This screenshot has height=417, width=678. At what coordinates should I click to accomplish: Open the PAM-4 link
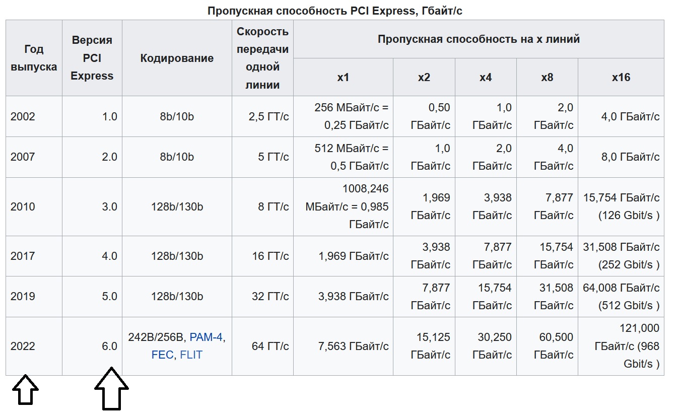(x=206, y=337)
